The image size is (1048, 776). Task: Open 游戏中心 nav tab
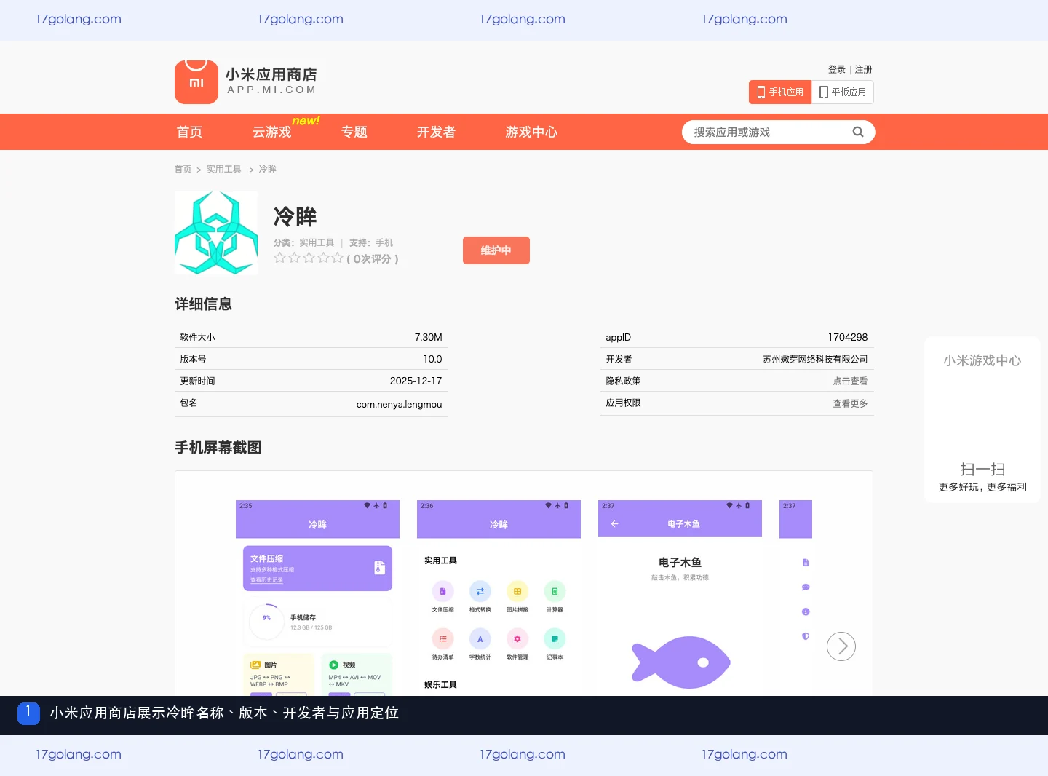(x=531, y=132)
